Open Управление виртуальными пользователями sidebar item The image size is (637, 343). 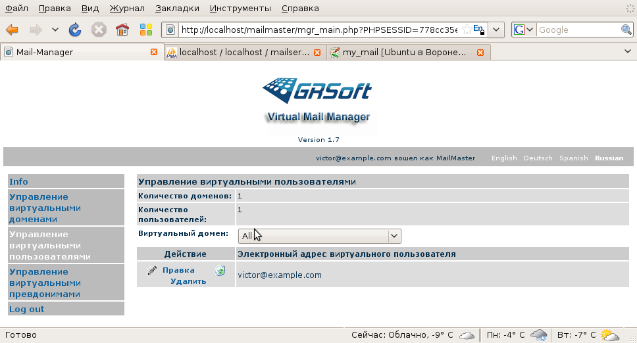coord(50,245)
